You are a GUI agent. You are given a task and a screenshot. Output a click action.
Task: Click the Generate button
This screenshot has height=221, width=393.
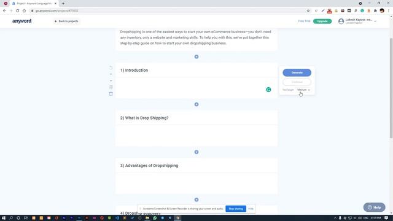click(297, 72)
